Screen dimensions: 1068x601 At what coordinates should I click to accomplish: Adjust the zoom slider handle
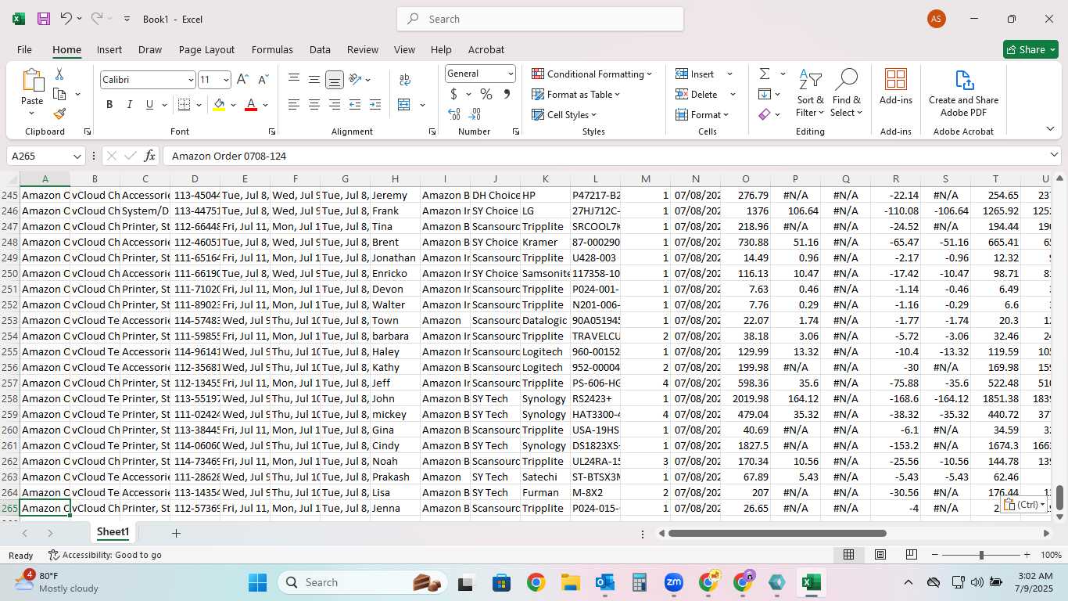point(981,555)
